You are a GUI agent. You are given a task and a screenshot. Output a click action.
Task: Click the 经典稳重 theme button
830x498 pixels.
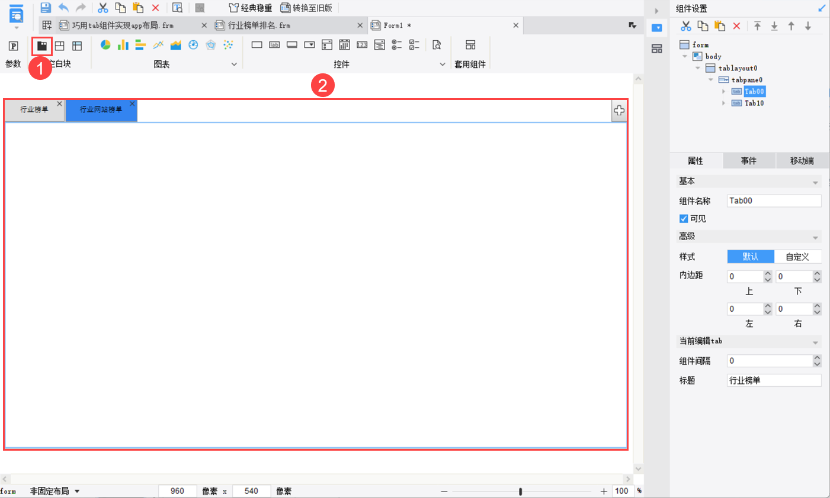pos(251,8)
